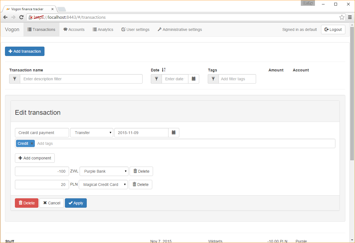Screen dimensions: 355x243
Task: Apply the transaction edits
Action: click(x=76, y=203)
